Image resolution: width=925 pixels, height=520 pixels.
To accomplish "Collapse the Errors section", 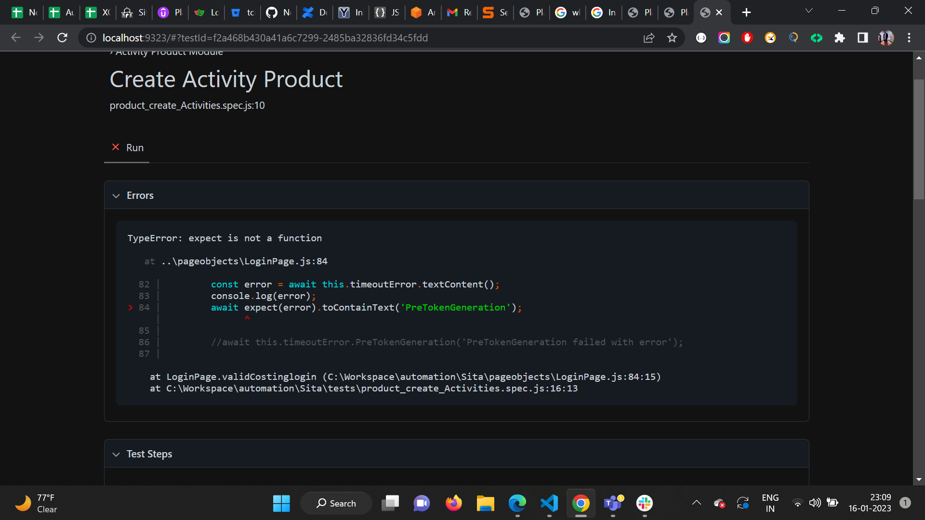I will pyautogui.click(x=116, y=195).
